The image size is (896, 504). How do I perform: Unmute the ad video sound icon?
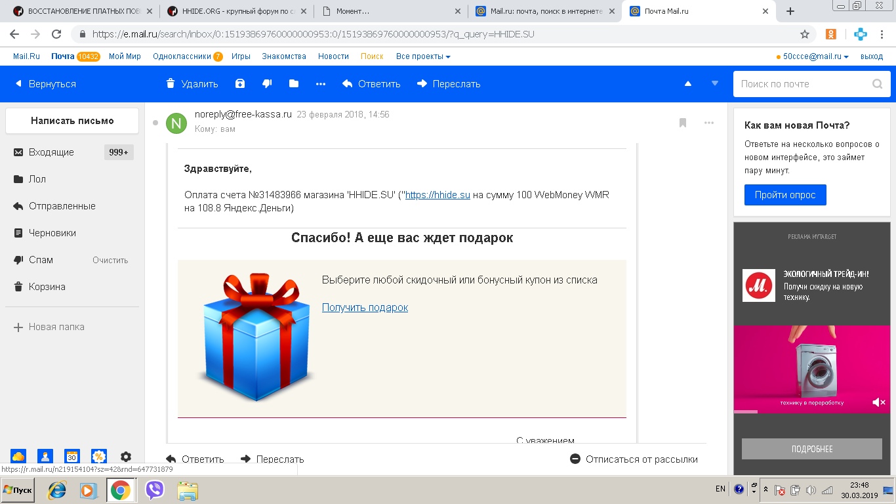pos(878,402)
